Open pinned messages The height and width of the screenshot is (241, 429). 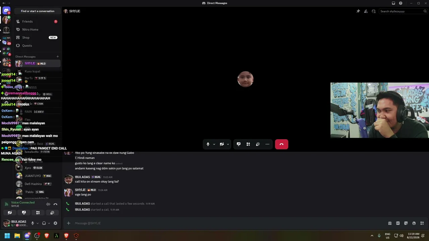tap(358, 11)
